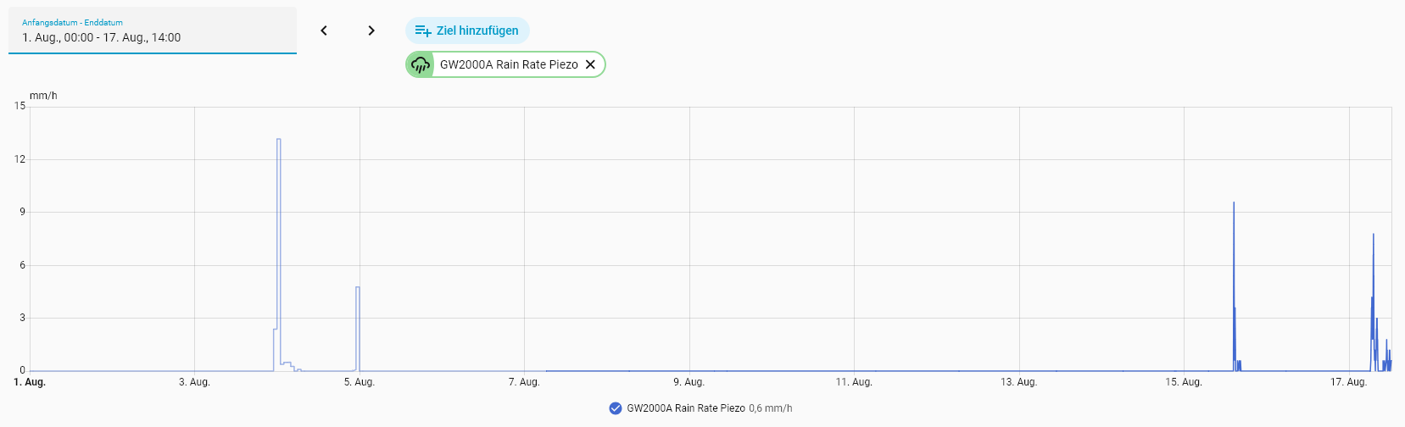Click the Ziel hinzufügen button text
1405x427 pixels.
coord(477,30)
